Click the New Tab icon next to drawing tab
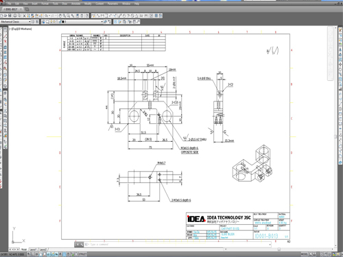This screenshot has height=257, width=343. click(x=27, y=10)
